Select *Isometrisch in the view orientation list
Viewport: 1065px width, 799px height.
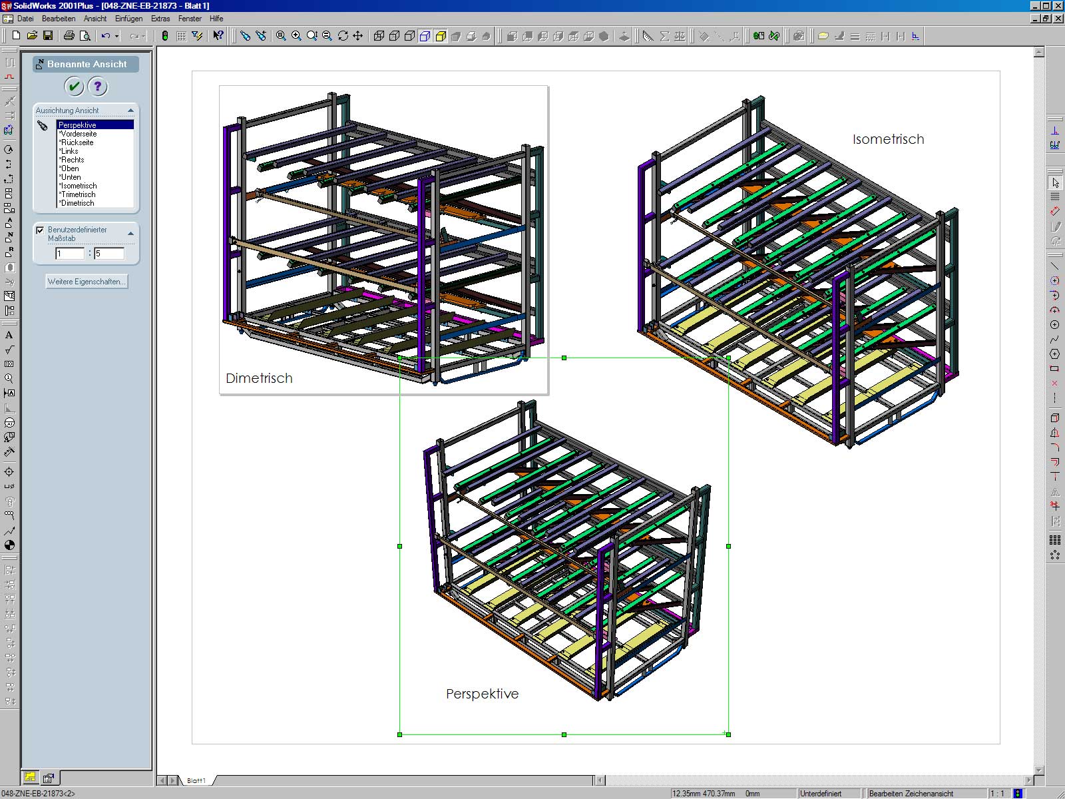click(x=79, y=186)
